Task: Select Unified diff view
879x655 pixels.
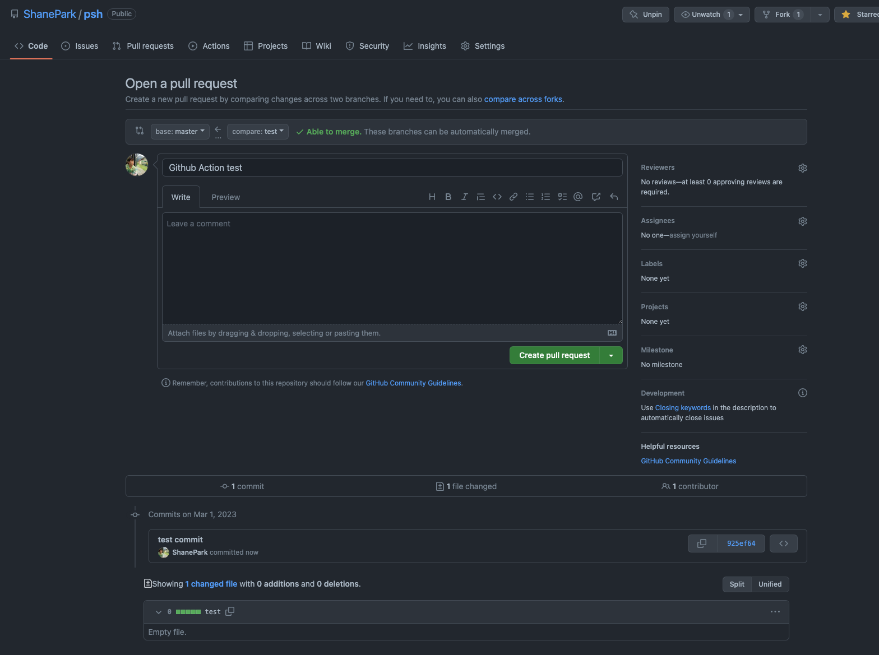Action: click(x=770, y=584)
